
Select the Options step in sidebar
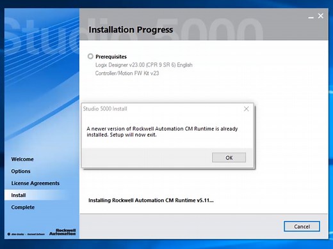[20, 171]
